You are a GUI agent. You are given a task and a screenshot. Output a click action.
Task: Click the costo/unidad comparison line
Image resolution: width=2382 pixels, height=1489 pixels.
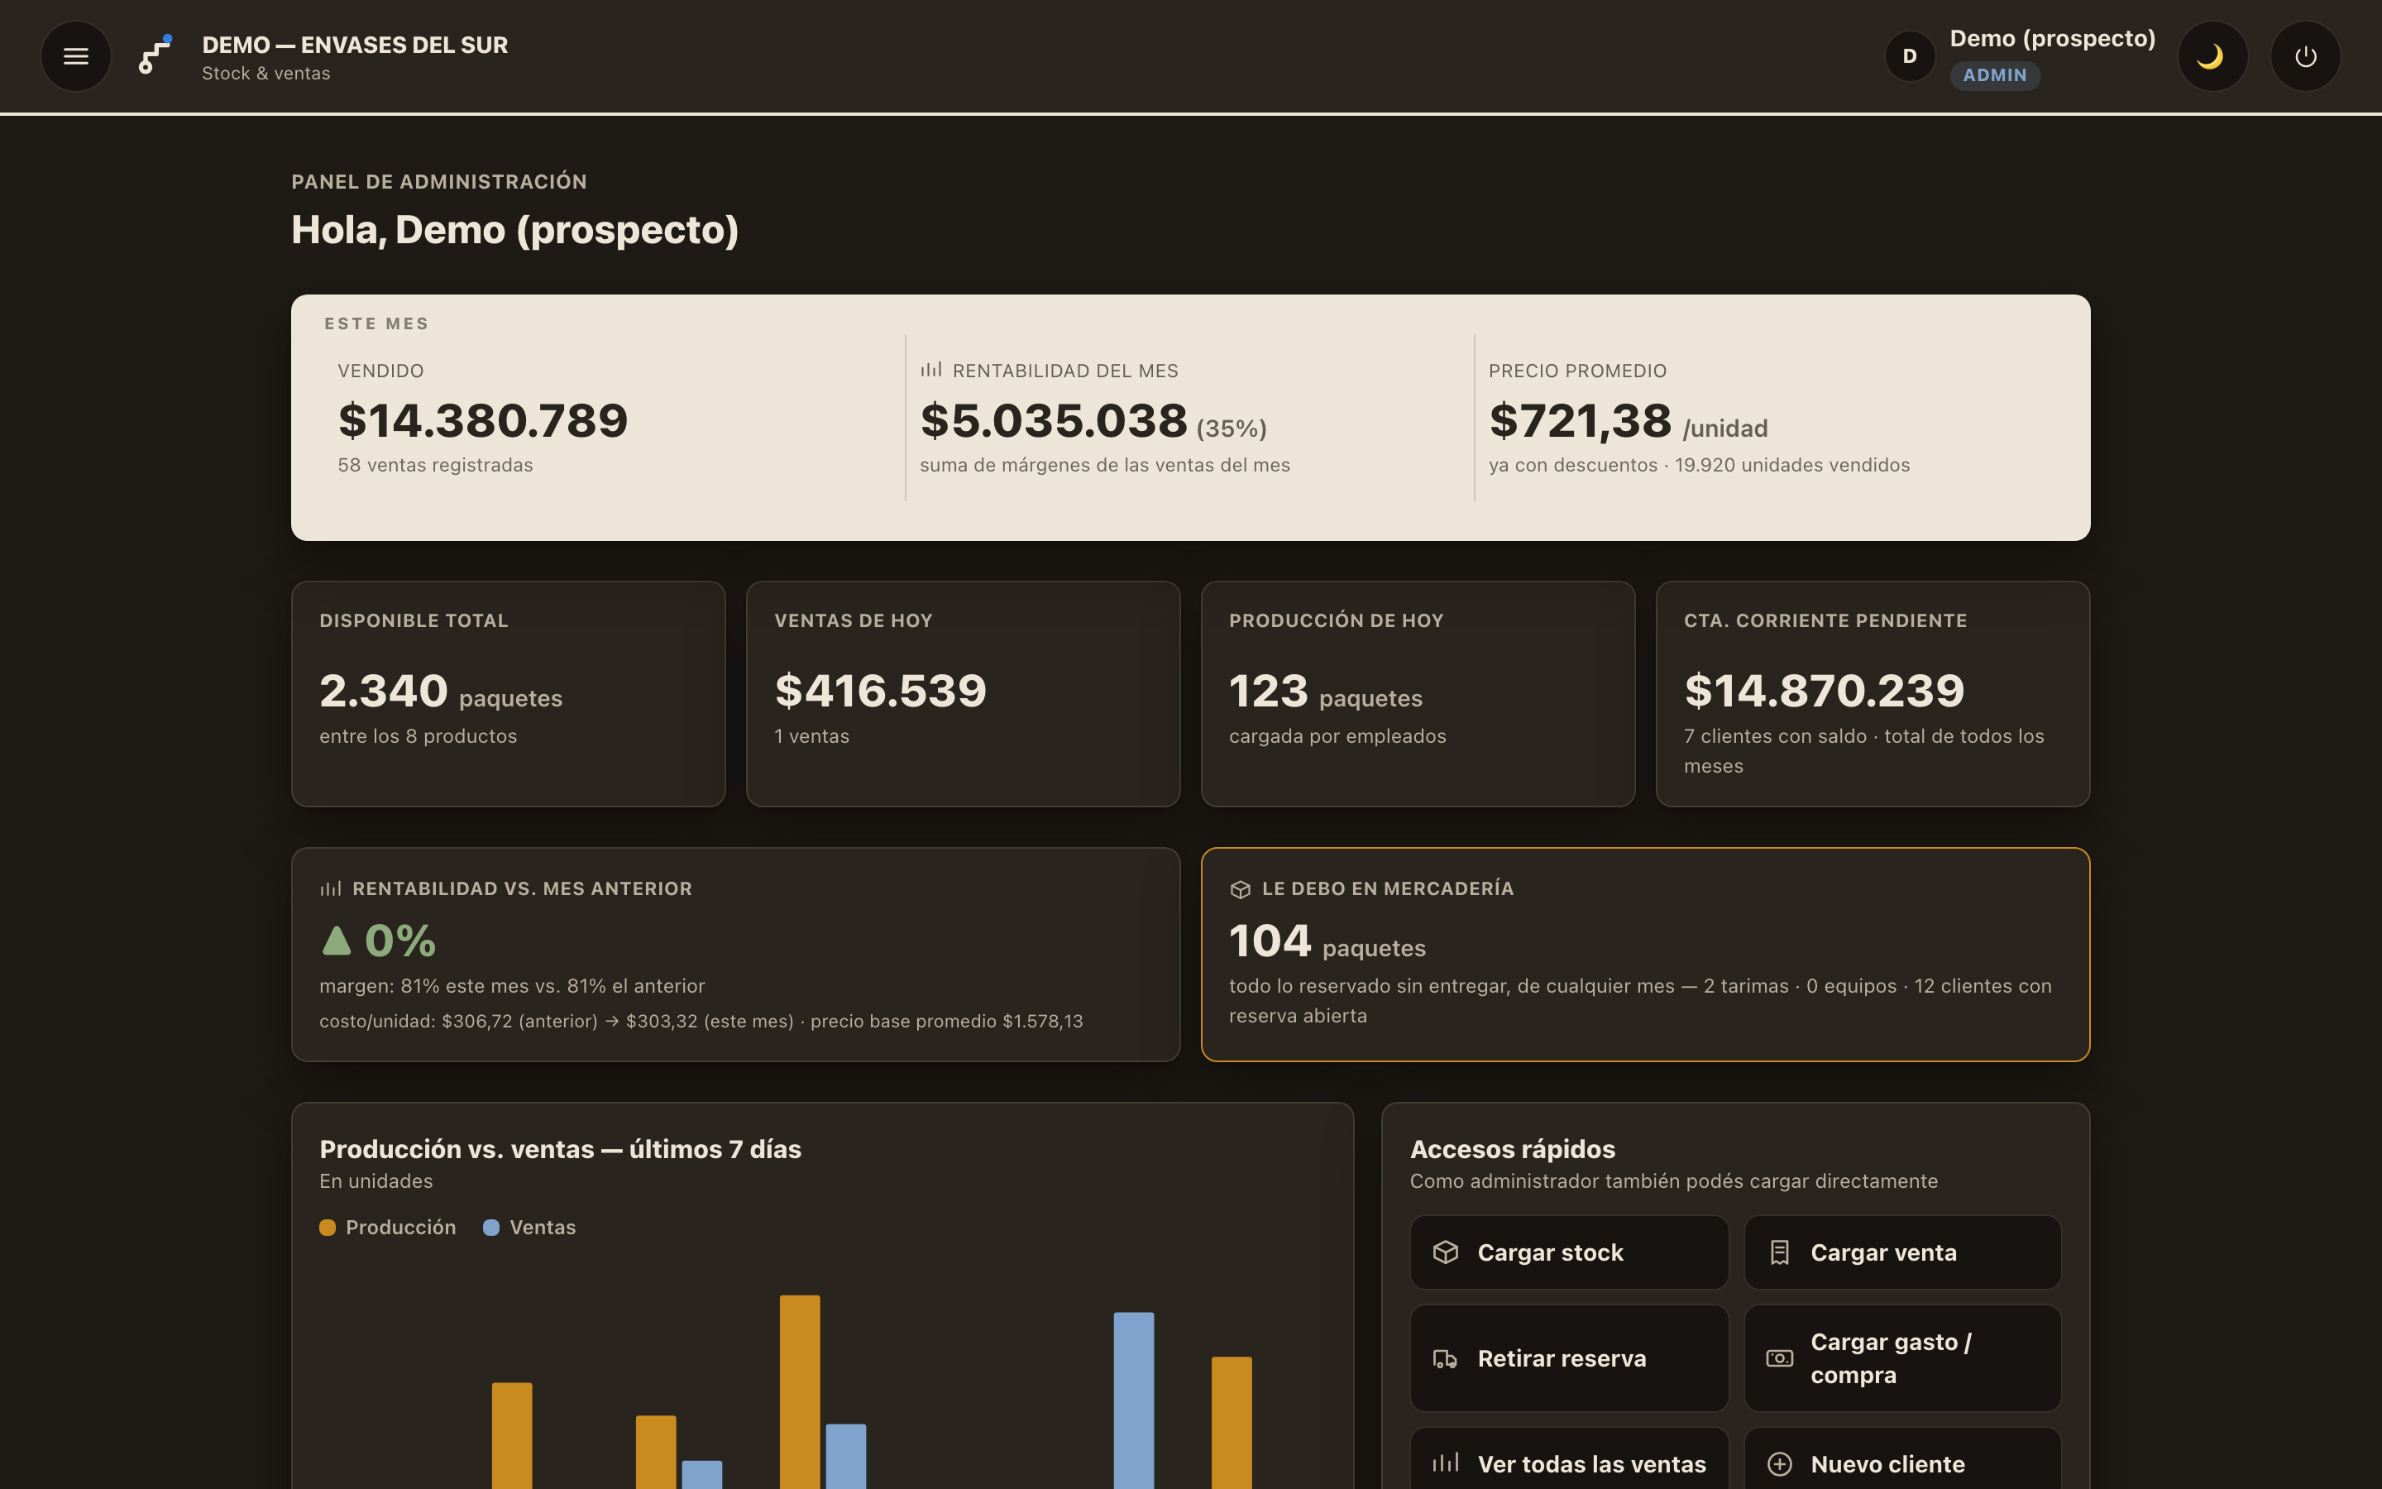[x=701, y=1022]
